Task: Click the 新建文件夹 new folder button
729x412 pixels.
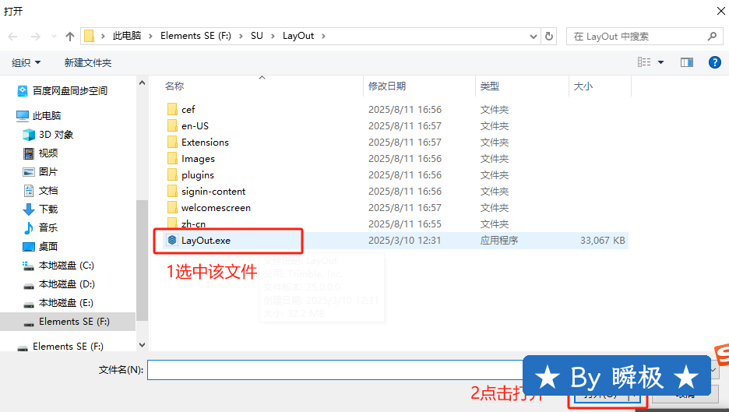Action: point(88,62)
